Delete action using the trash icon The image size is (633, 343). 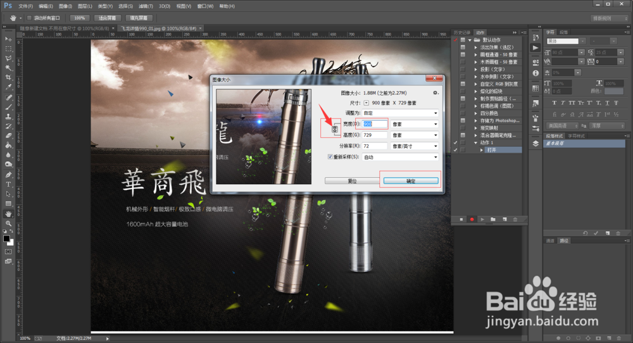click(515, 219)
